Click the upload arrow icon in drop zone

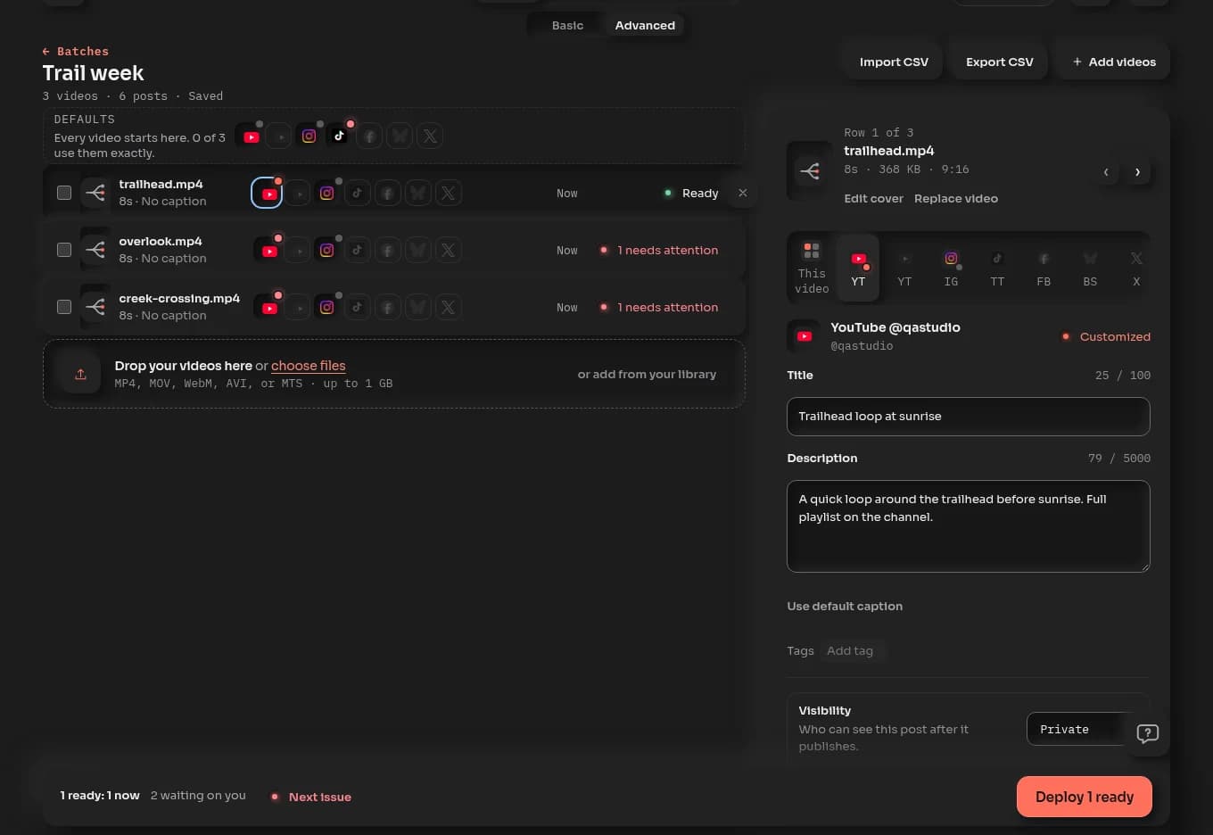80,374
